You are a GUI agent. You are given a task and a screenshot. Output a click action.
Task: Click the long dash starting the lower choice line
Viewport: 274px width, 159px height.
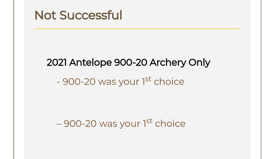(x=59, y=124)
